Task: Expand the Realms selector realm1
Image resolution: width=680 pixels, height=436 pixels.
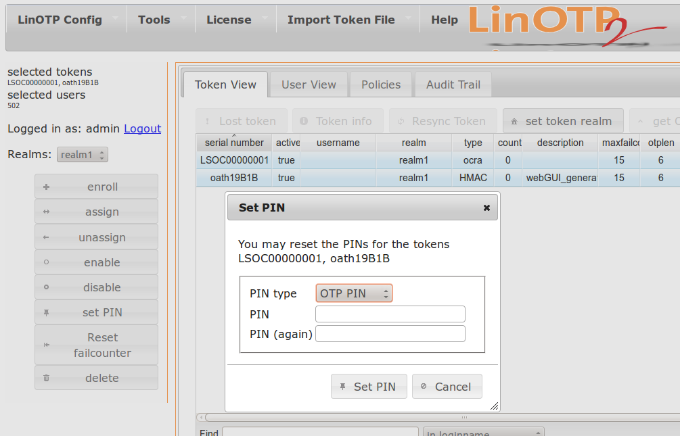Action: click(x=83, y=155)
